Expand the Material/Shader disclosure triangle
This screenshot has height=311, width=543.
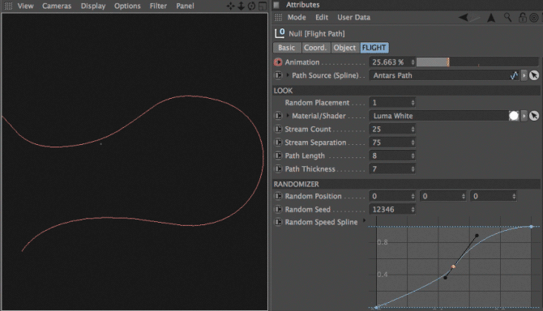coord(288,116)
